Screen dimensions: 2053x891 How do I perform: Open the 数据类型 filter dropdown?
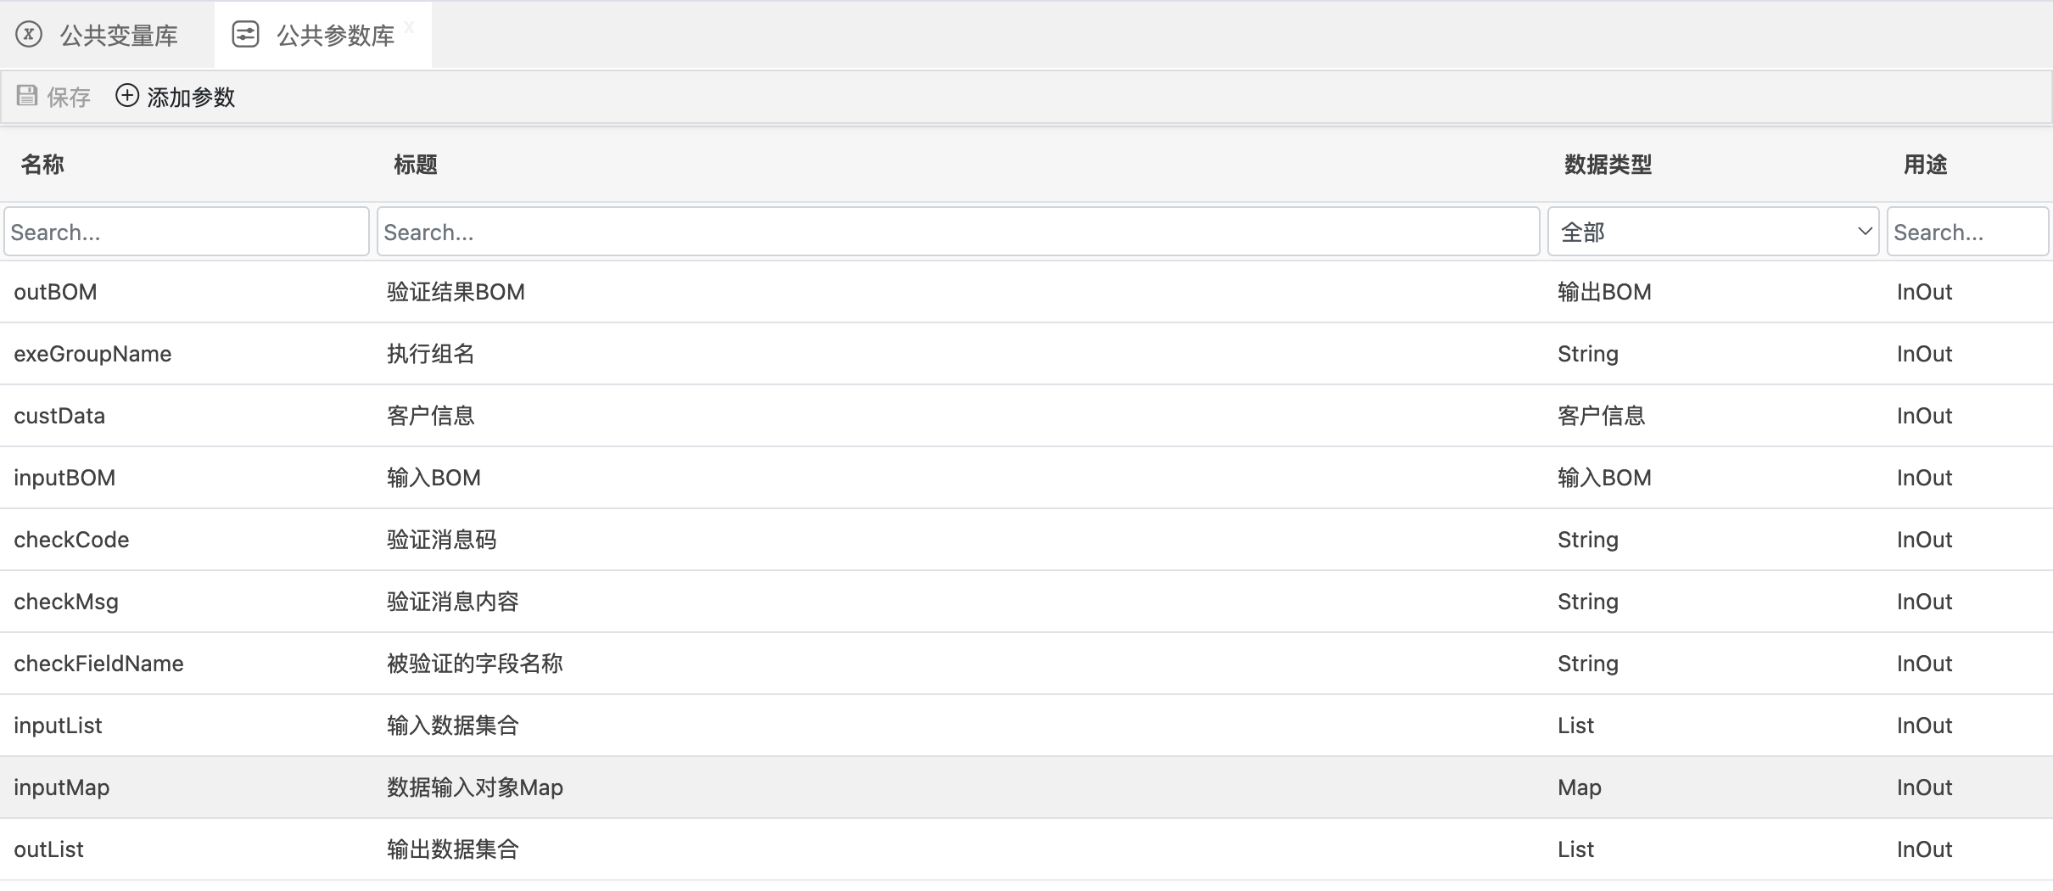point(1713,232)
